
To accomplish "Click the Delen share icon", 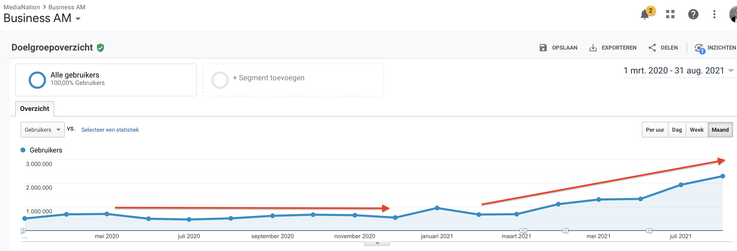I will (x=652, y=48).
